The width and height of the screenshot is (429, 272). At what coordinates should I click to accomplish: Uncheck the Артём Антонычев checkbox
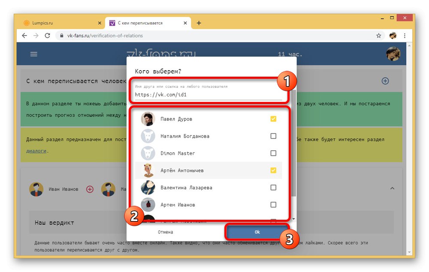tap(273, 170)
